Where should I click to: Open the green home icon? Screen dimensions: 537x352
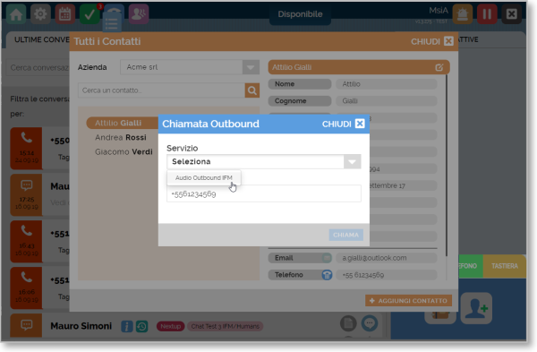(x=16, y=14)
